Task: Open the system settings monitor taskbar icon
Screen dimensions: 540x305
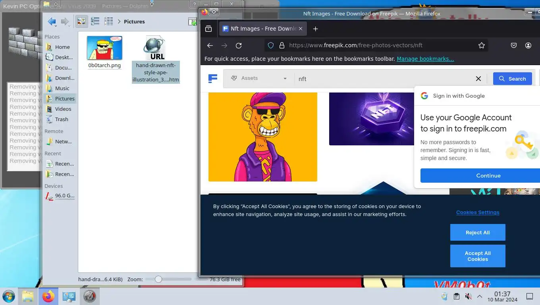Action: click(x=69, y=296)
